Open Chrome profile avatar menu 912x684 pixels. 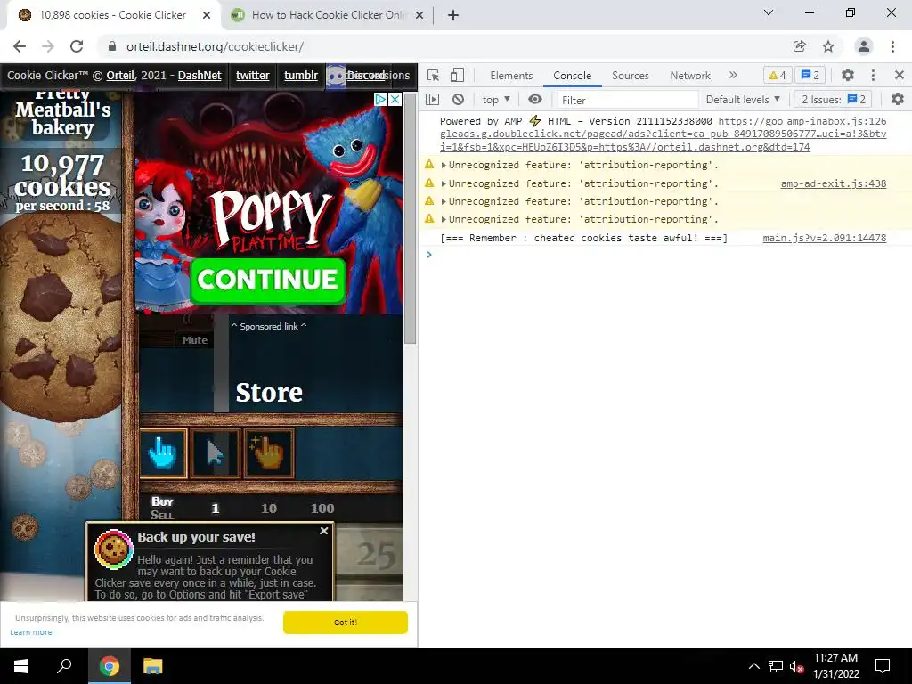click(x=864, y=46)
